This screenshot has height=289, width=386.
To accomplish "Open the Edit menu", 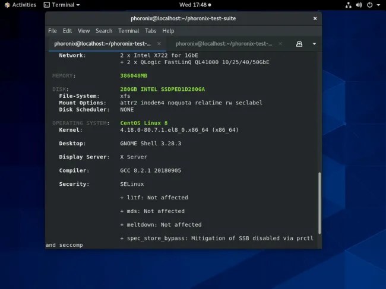I will coord(67,31).
